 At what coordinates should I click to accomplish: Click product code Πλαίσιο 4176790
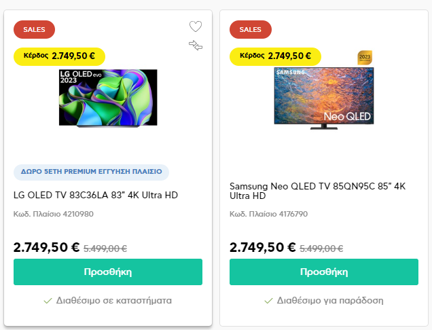pos(268,214)
